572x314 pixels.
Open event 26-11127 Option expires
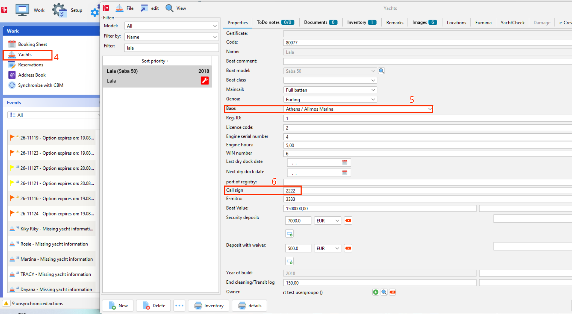(52, 168)
